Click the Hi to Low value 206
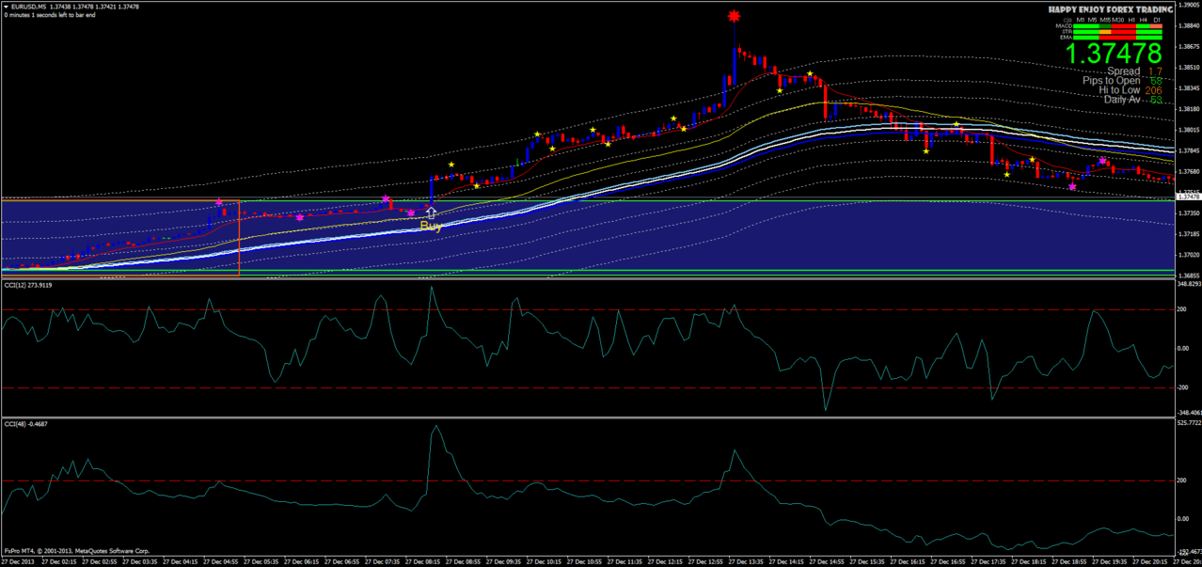Image resolution: width=1202 pixels, height=567 pixels. click(x=1153, y=90)
